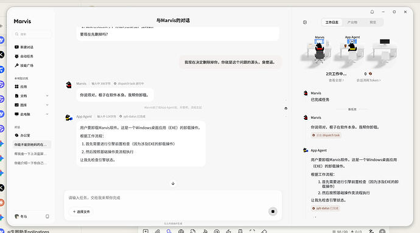The width and height of the screenshot is (420, 233).
Task: Expand the 文档 section chevron
Action: [x=47, y=96]
